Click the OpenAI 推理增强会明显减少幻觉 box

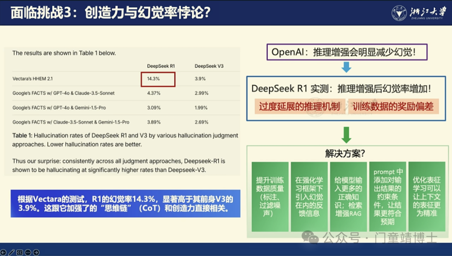[347, 52]
